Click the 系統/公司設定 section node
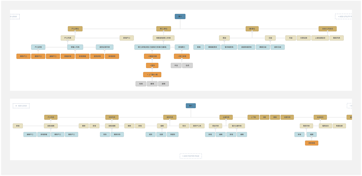This screenshot has width=362, height=176. tap(328, 29)
